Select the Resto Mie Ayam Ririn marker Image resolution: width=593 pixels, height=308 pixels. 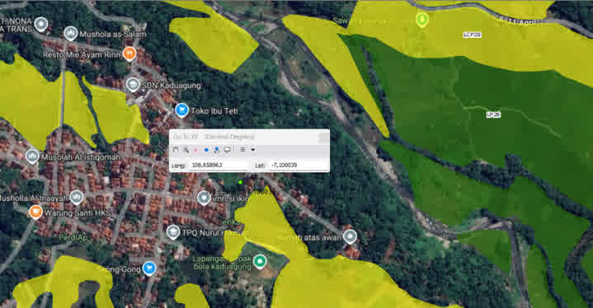[129, 54]
